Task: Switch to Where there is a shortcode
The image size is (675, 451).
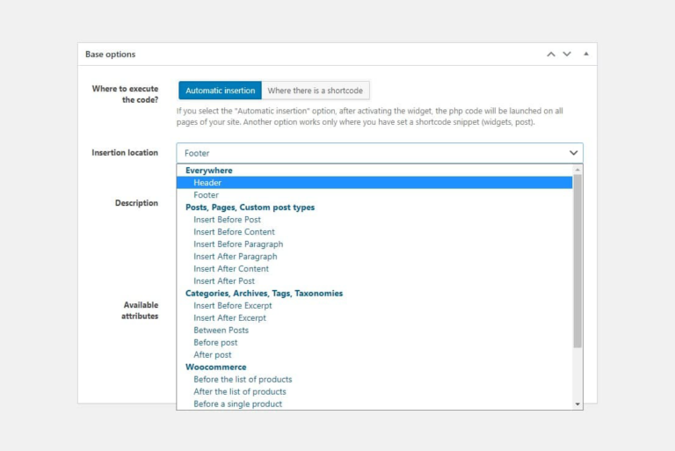Action: pyautogui.click(x=316, y=91)
